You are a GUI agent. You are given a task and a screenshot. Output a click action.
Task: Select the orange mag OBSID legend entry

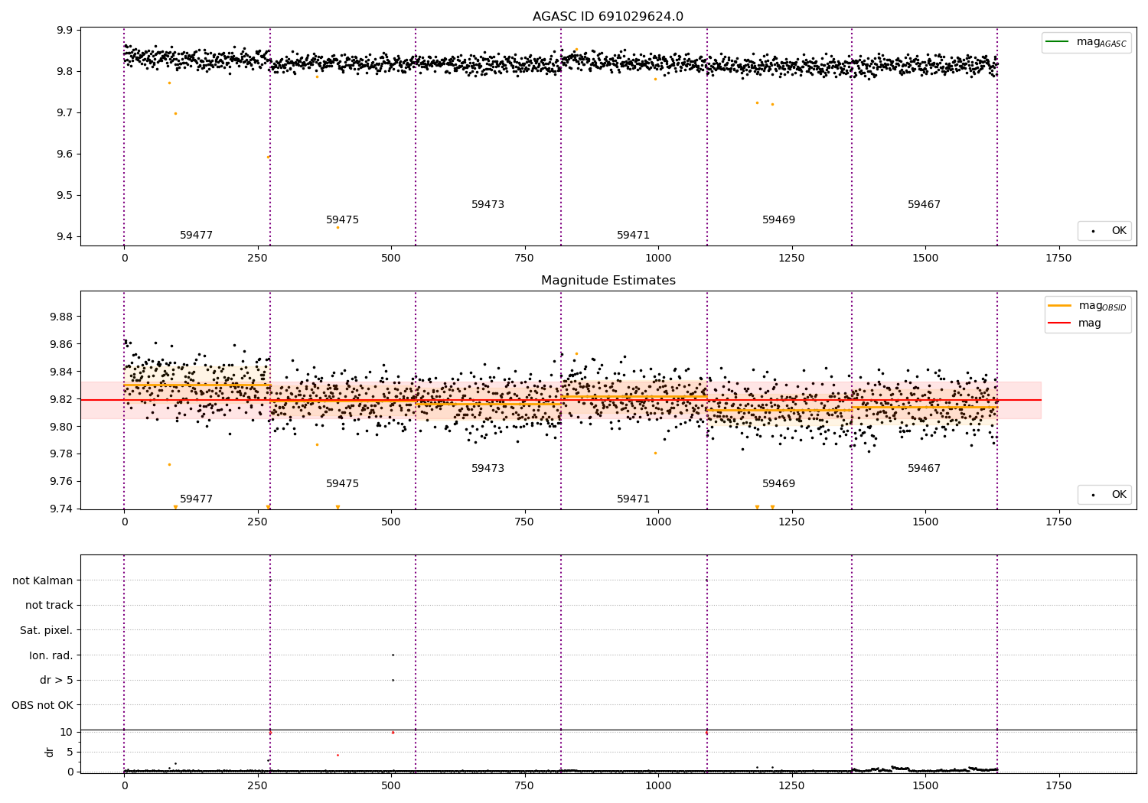point(1088,306)
